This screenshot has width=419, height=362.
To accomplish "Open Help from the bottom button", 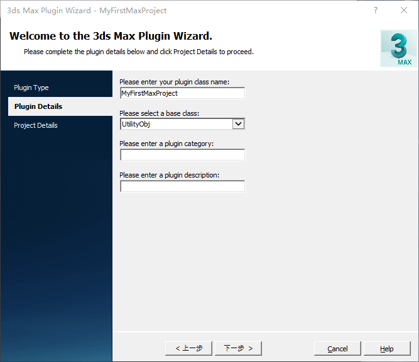I will click(x=387, y=348).
